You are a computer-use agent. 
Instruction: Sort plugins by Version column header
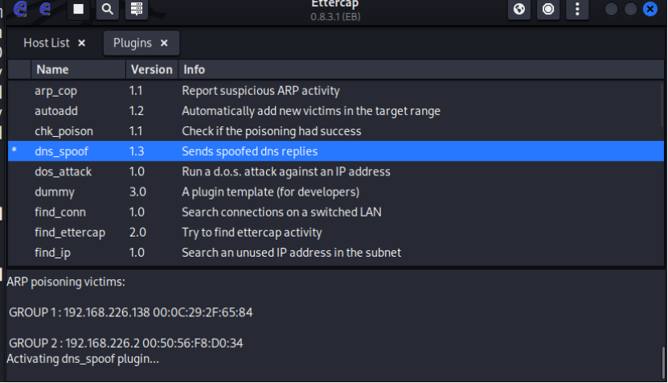tap(151, 69)
